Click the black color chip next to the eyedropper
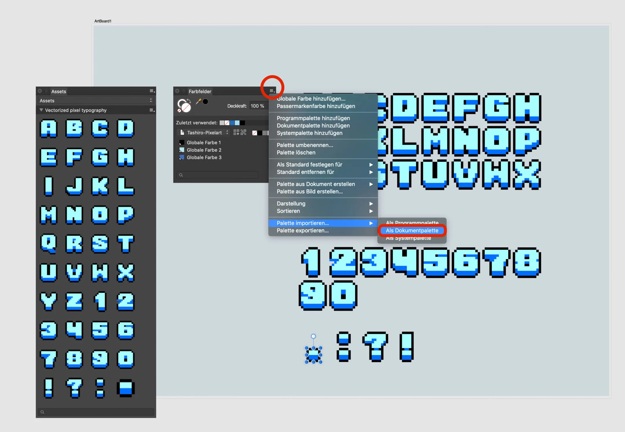The height and width of the screenshot is (432, 625). pos(205,102)
